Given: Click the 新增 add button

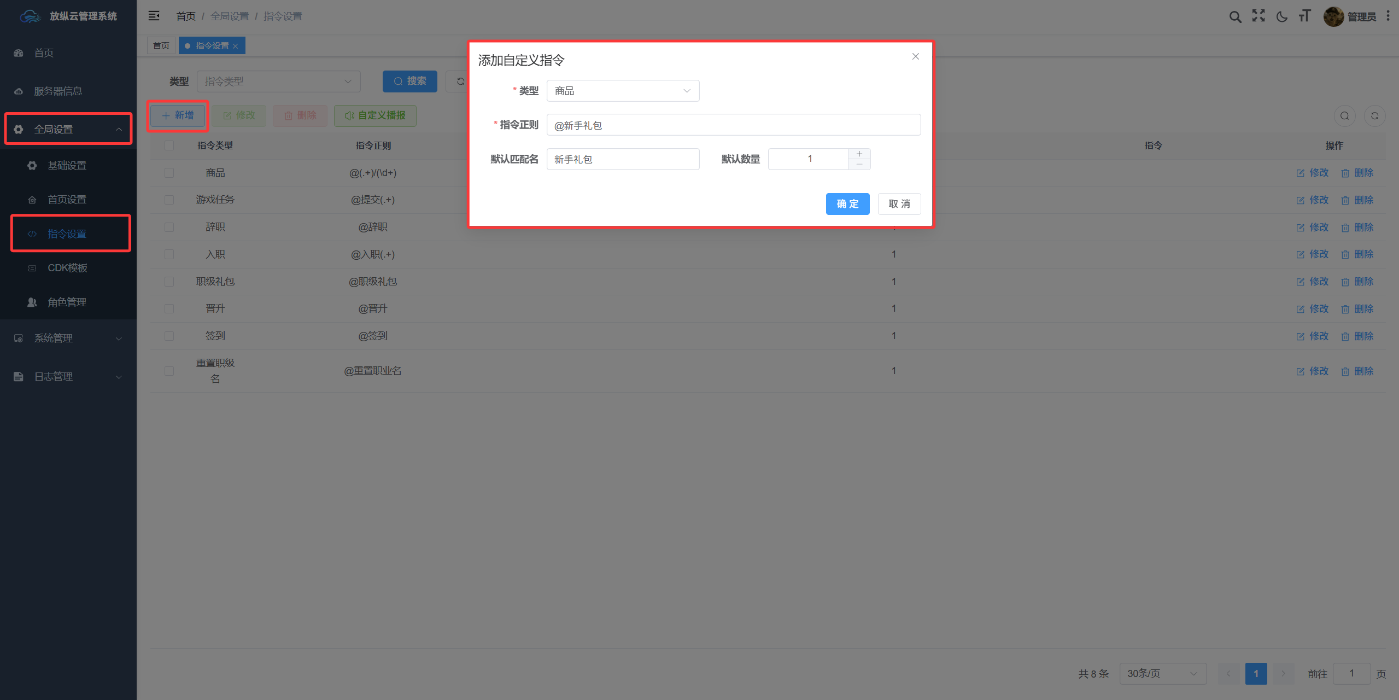Looking at the screenshot, I should (x=178, y=115).
